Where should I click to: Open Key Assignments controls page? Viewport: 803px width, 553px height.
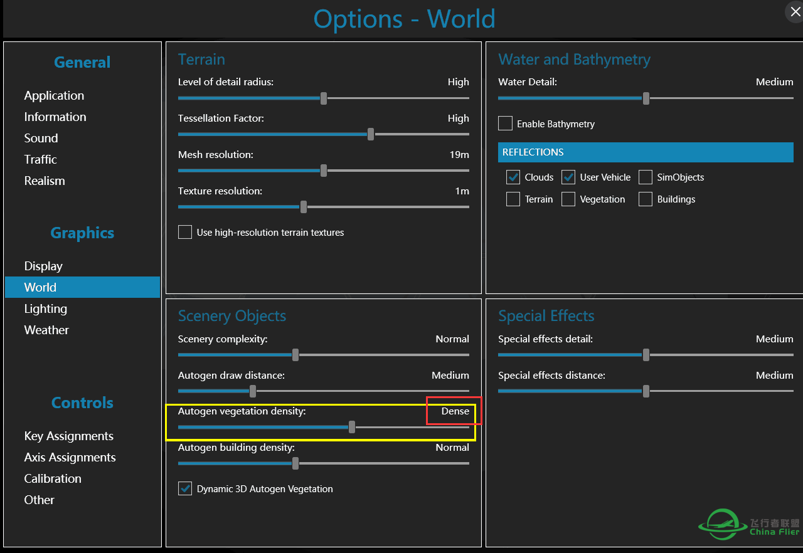69,436
